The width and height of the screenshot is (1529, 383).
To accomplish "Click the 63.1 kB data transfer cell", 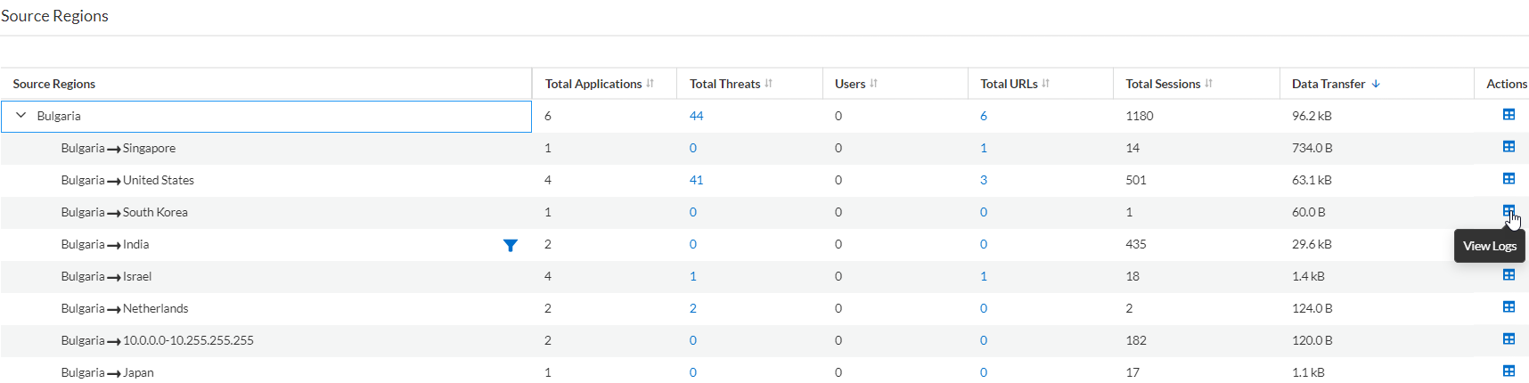I will (x=1312, y=180).
